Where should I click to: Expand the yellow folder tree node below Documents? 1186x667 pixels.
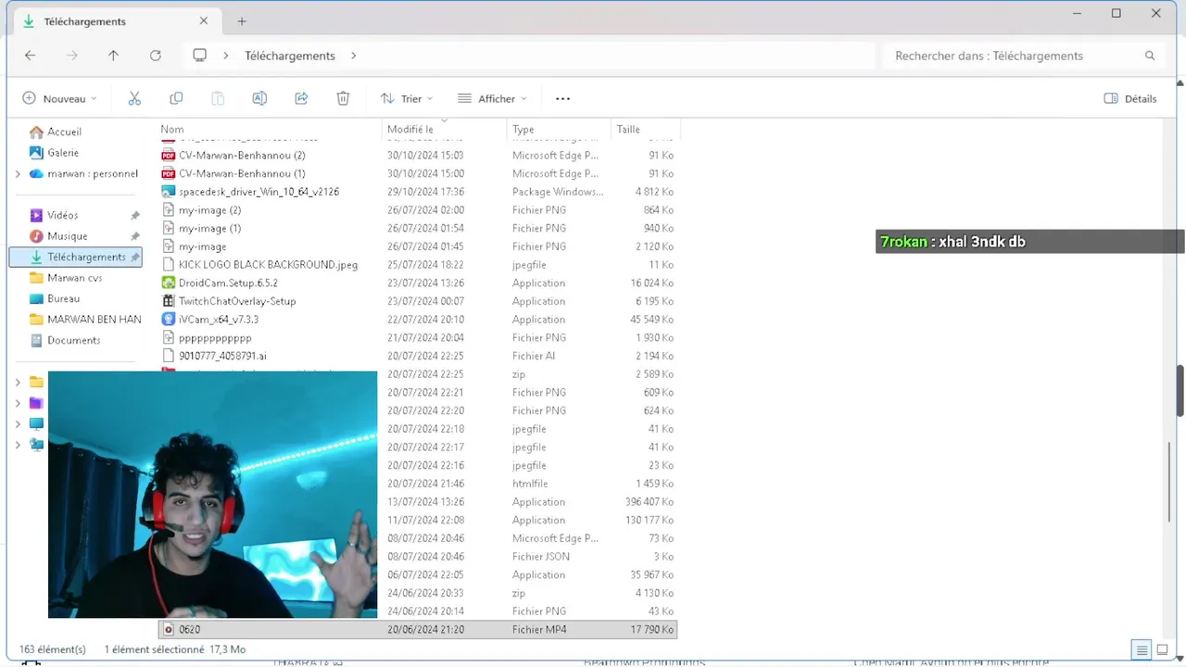click(18, 382)
